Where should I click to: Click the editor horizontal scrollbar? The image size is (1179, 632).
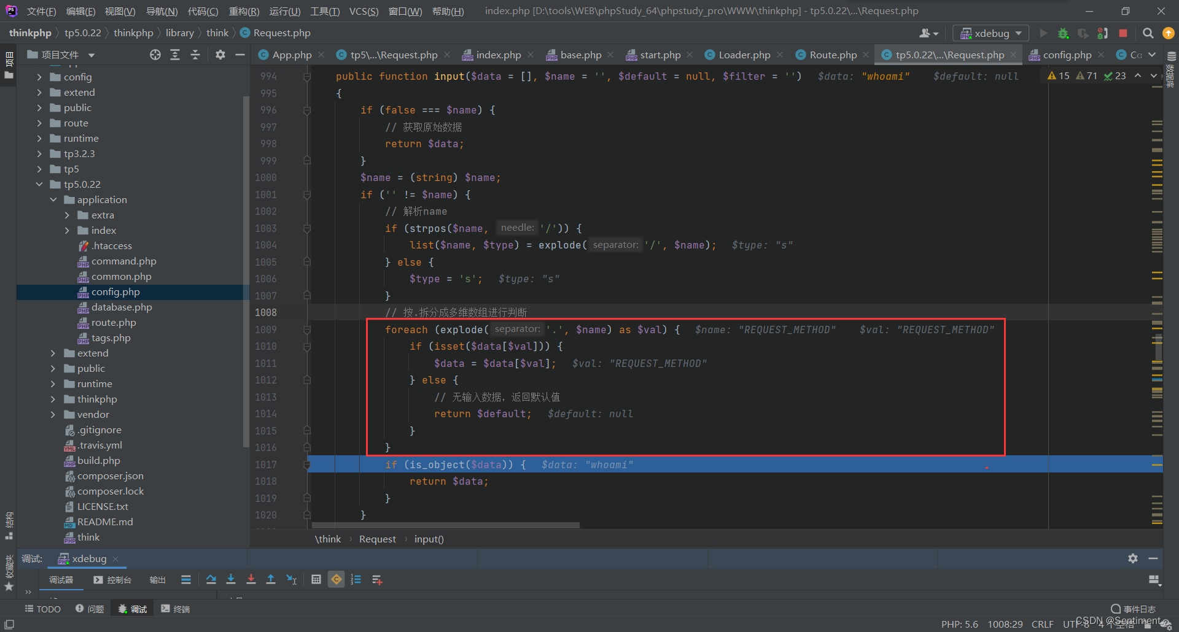click(x=446, y=526)
